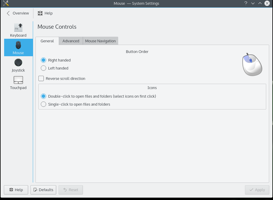Image resolution: width=273 pixels, height=200 pixels.
Task: Restore settings with Defaults button
Action: tap(43, 190)
